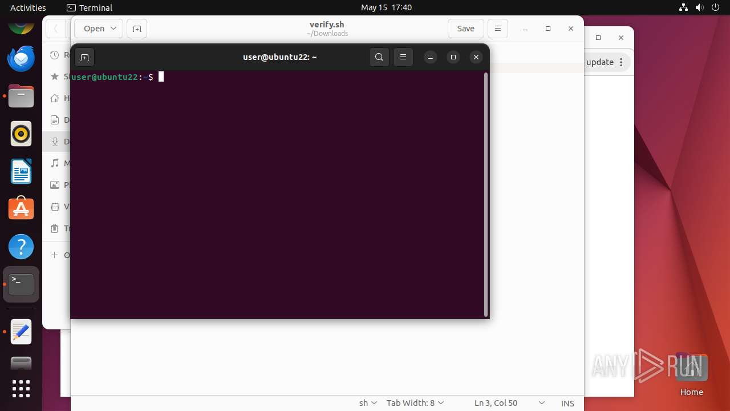Maximize the text editor window

point(548,29)
